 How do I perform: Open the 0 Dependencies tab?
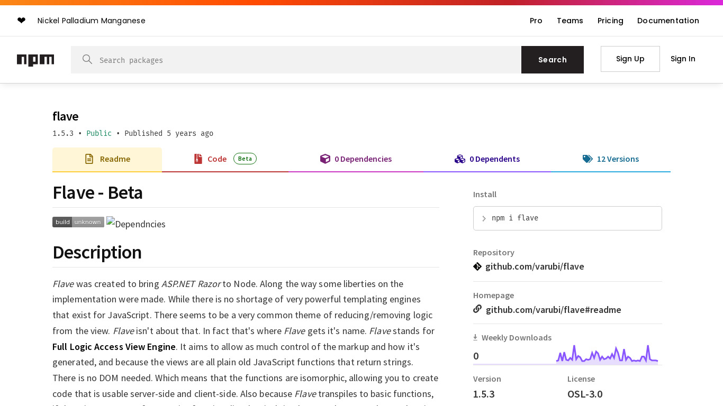coord(356,159)
